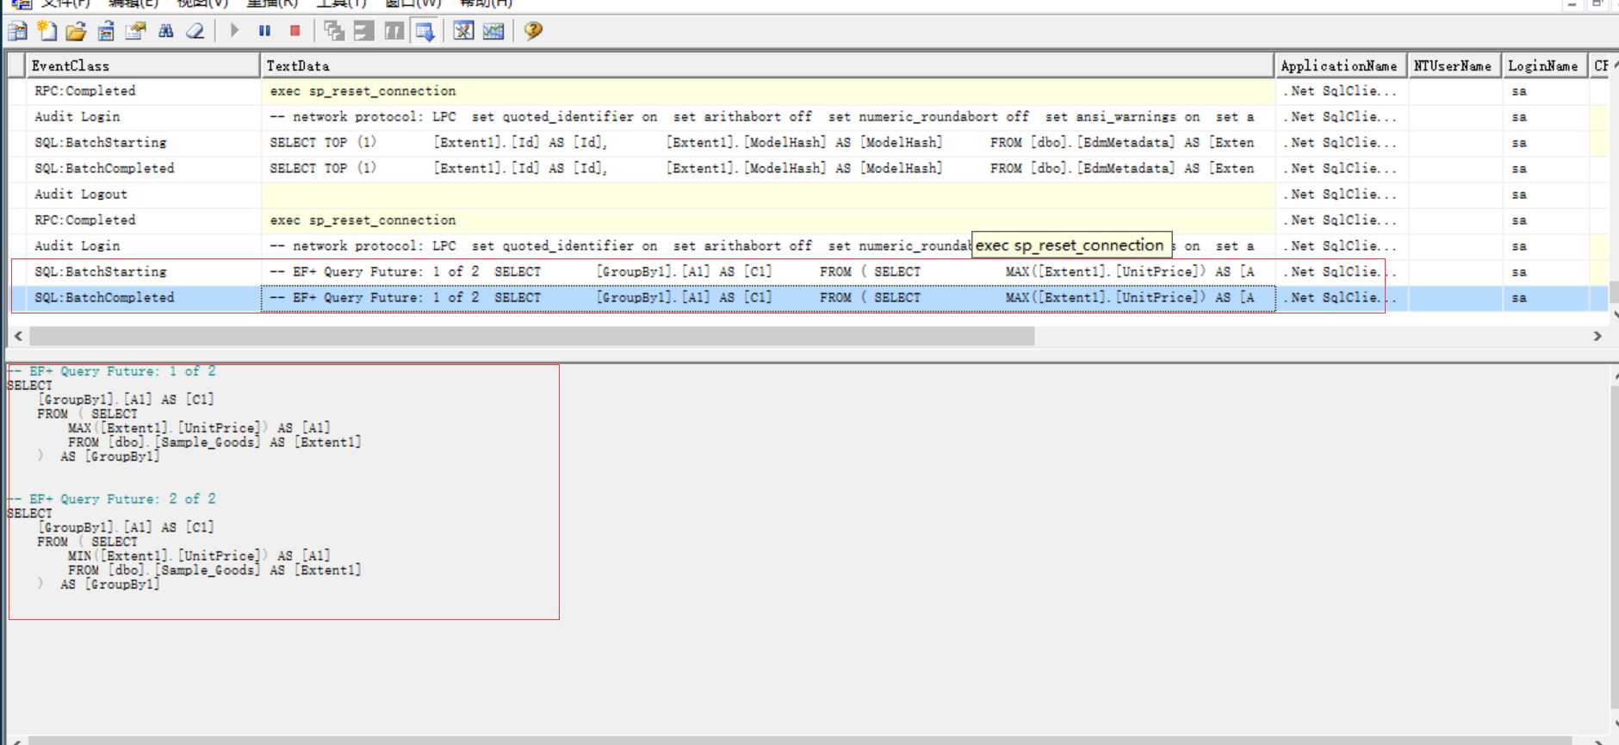Click the EventClass column header

pyautogui.click(x=143, y=65)
